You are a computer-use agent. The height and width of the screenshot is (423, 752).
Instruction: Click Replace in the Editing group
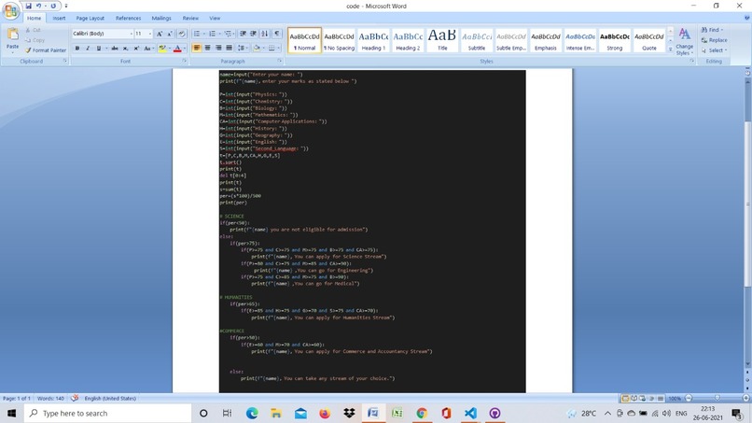714,40
